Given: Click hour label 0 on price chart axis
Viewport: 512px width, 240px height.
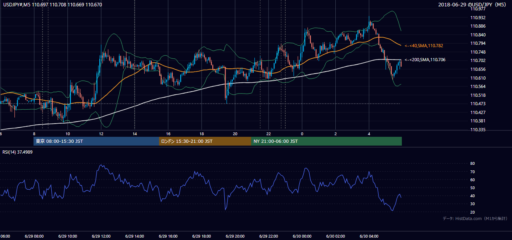Looking at the screenshot, I should coord(302,134).
